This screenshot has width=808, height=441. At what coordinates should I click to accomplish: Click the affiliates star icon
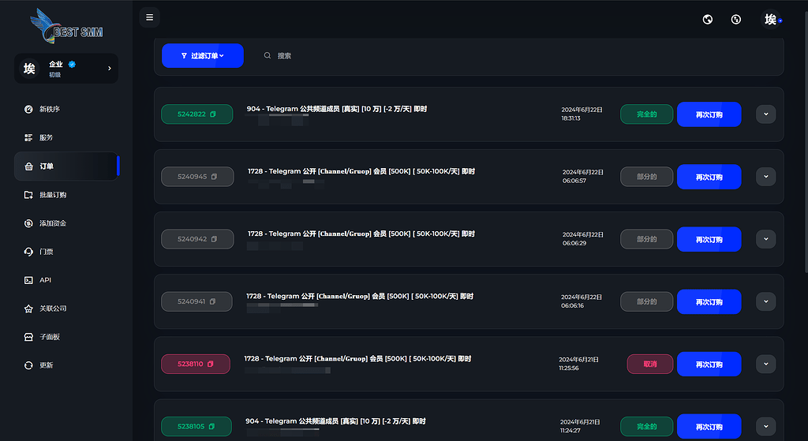(x=28, y=308)
